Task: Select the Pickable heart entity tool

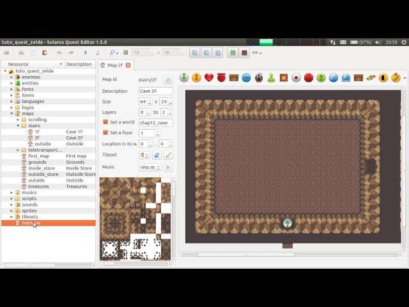Action: tap(209, 78)
